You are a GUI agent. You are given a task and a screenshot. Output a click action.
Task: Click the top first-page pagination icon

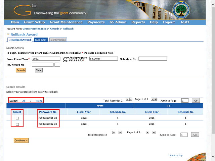(x=127, y=99)
